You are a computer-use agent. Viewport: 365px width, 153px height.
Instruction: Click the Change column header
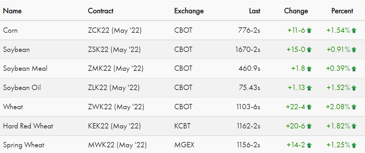point(296,11)
